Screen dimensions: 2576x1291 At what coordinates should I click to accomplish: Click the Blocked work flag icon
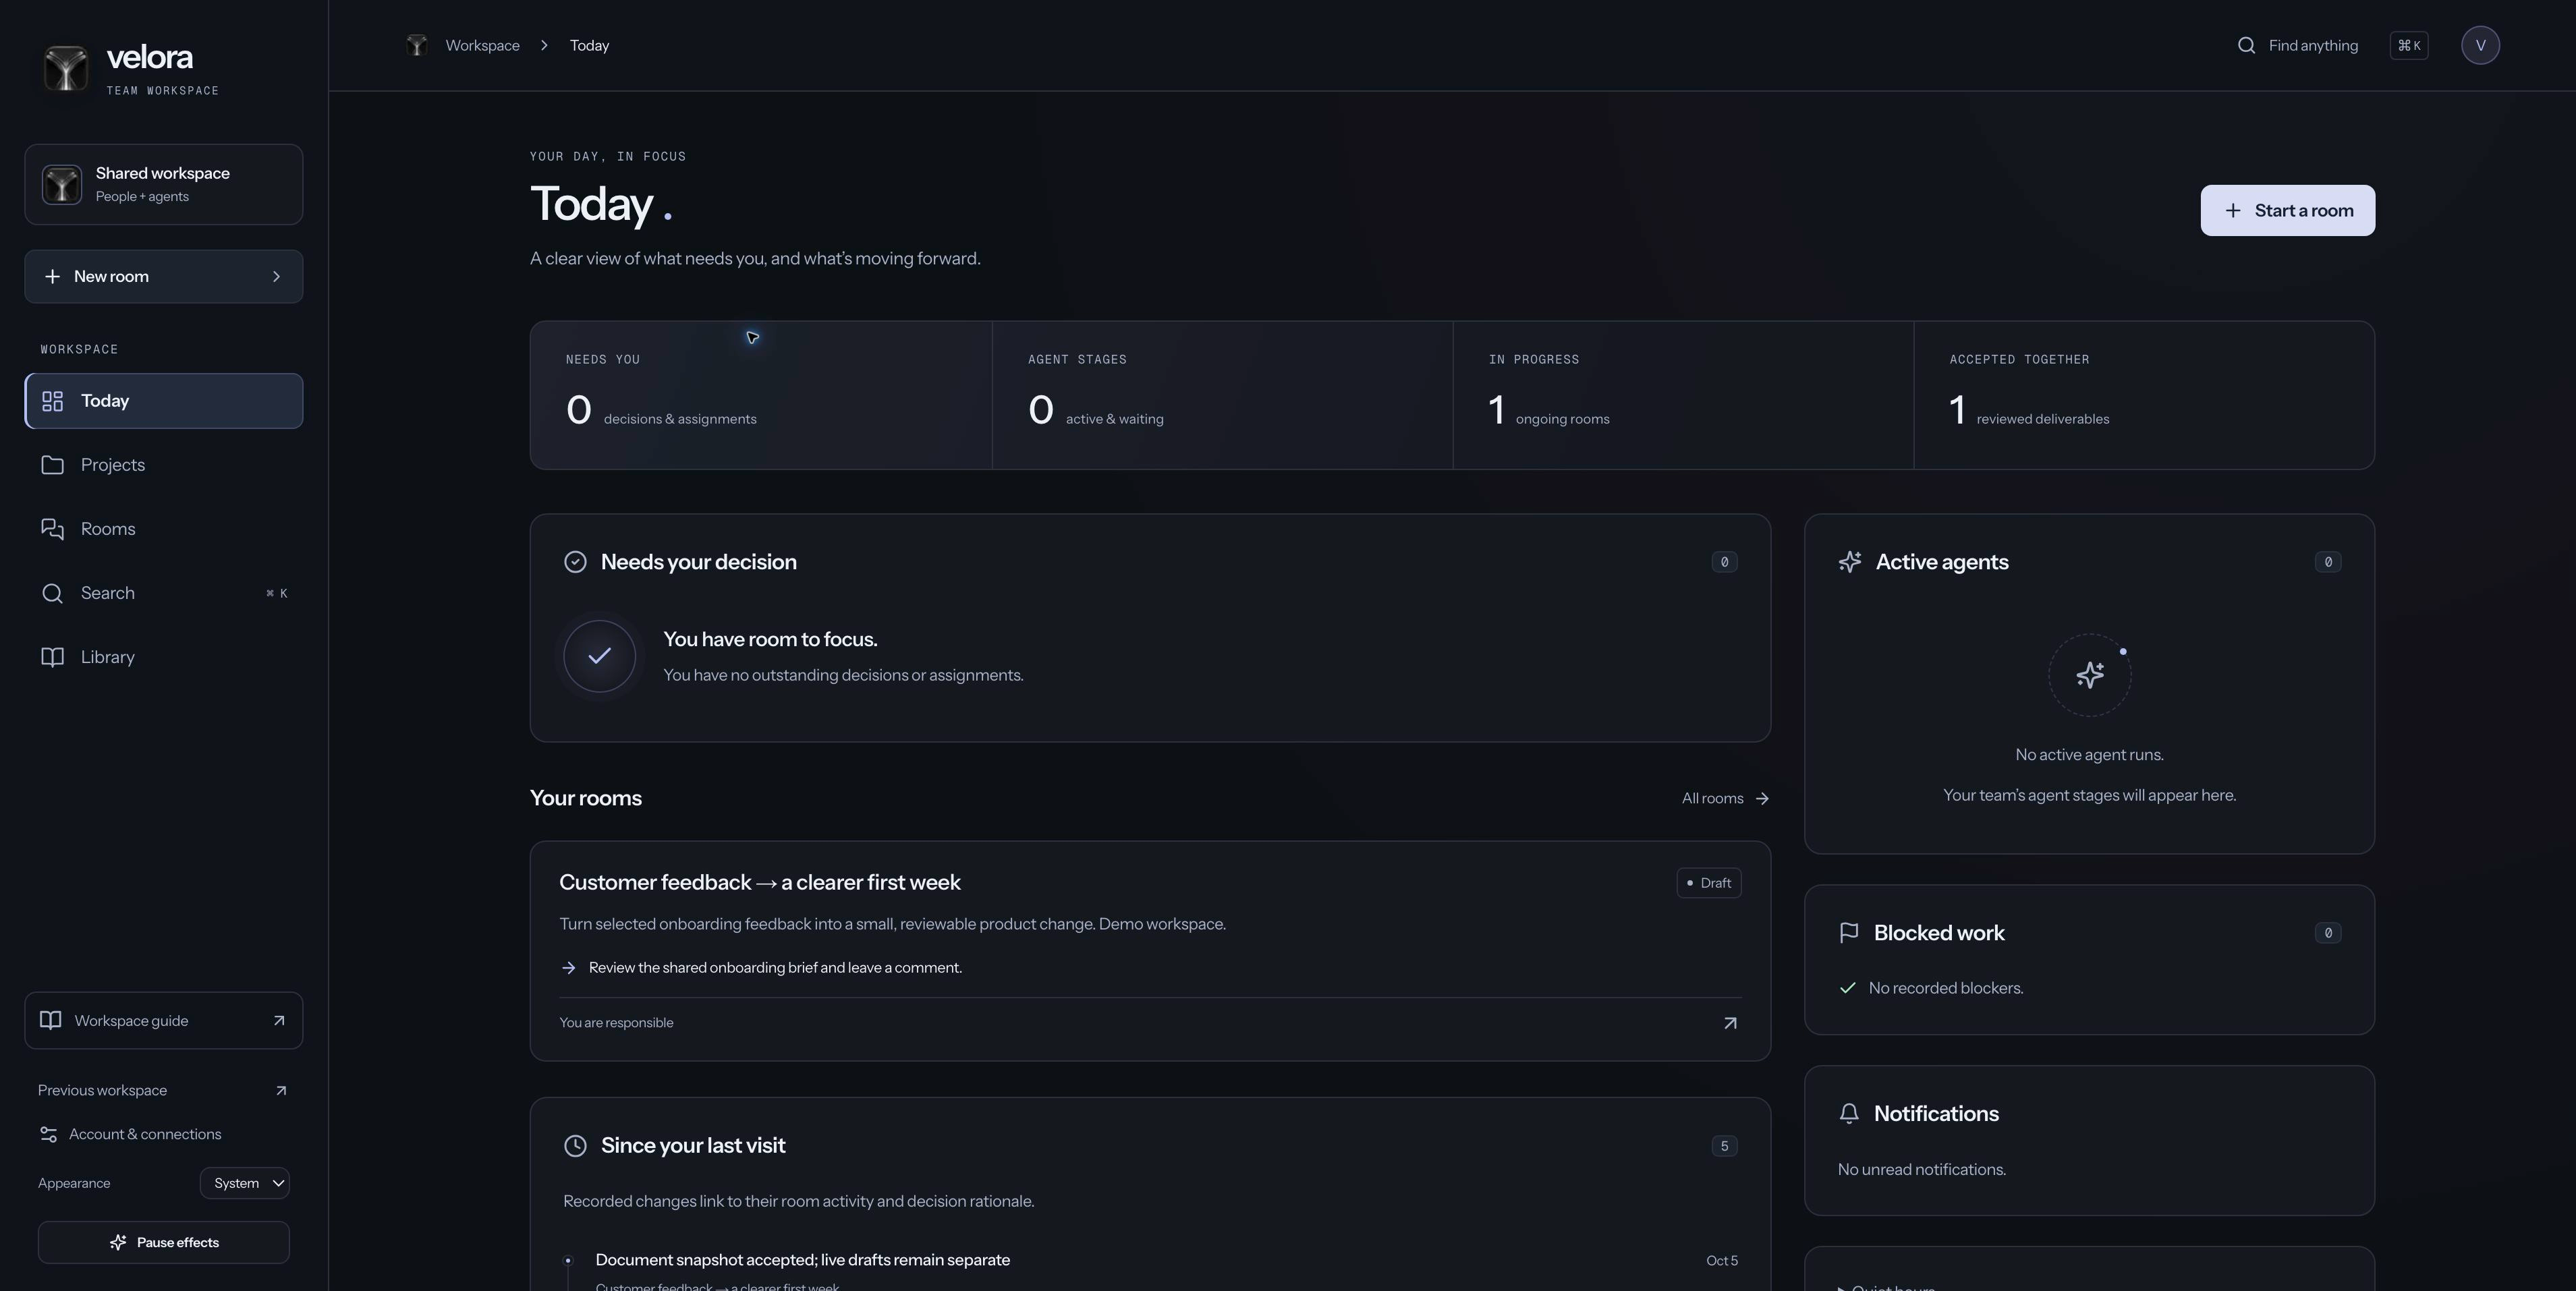click(1849, 933)
